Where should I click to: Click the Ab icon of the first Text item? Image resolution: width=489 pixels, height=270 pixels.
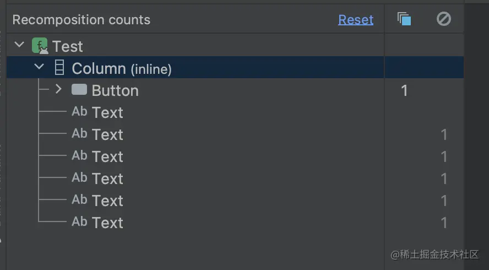79,111
